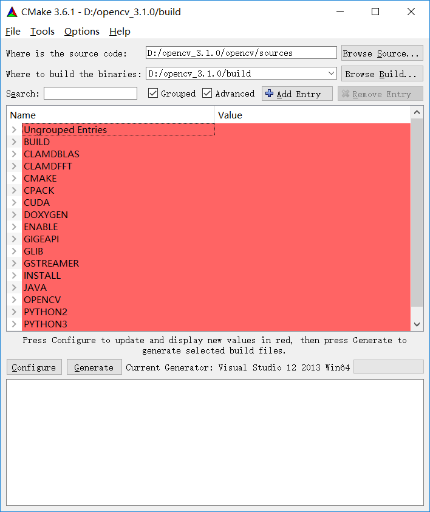Select the CMAKE row label
This screenshot has height=512, width=430.
[40, 179]
